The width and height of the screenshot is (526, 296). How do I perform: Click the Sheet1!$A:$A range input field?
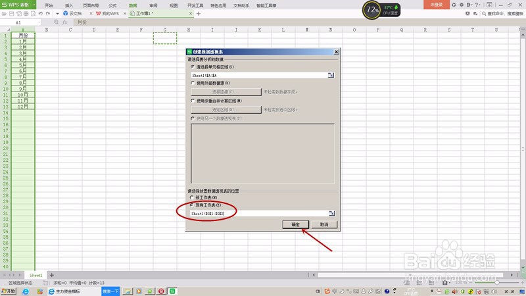coord(259,76)
